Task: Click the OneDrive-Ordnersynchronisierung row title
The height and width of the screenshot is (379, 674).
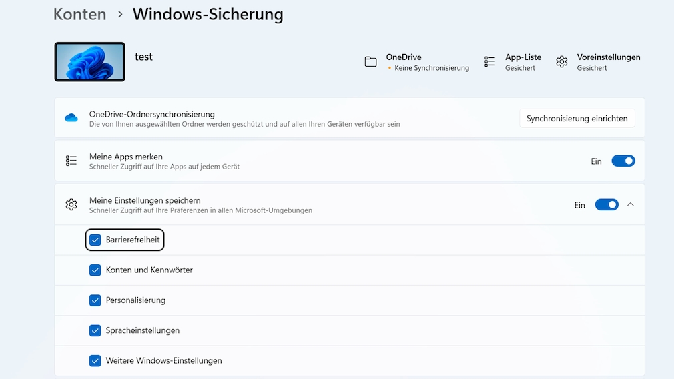Action: [152, 114]
